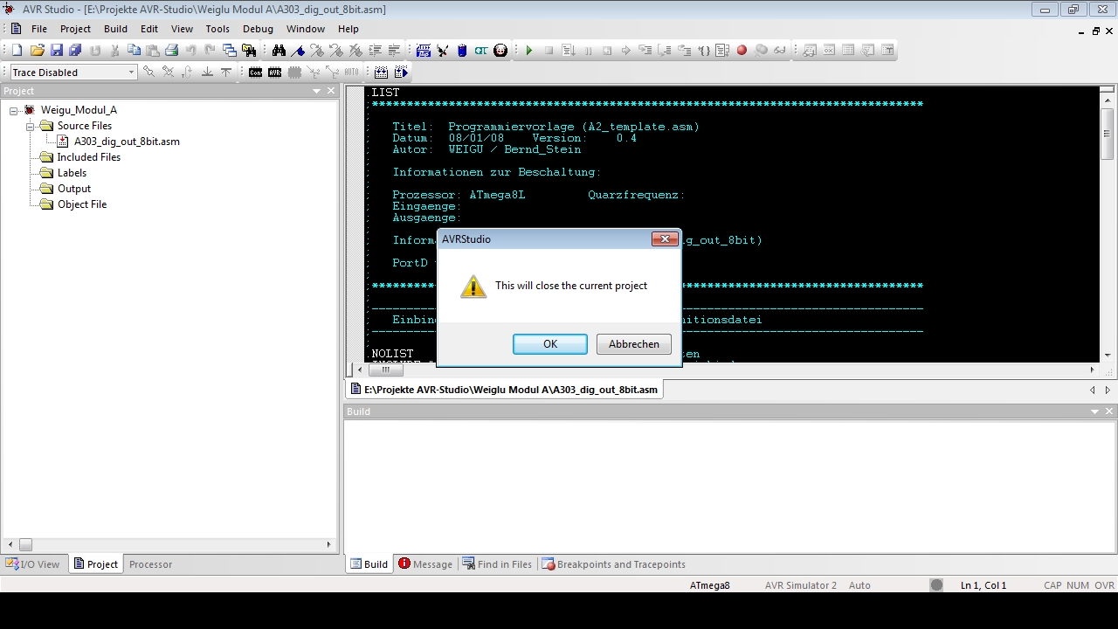Click the Pause break icon
This screenshot has width=1118, height=629.
point(587,51)
